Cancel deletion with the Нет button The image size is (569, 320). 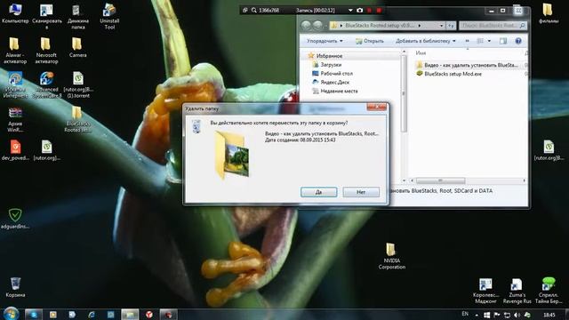coord(361,192)
